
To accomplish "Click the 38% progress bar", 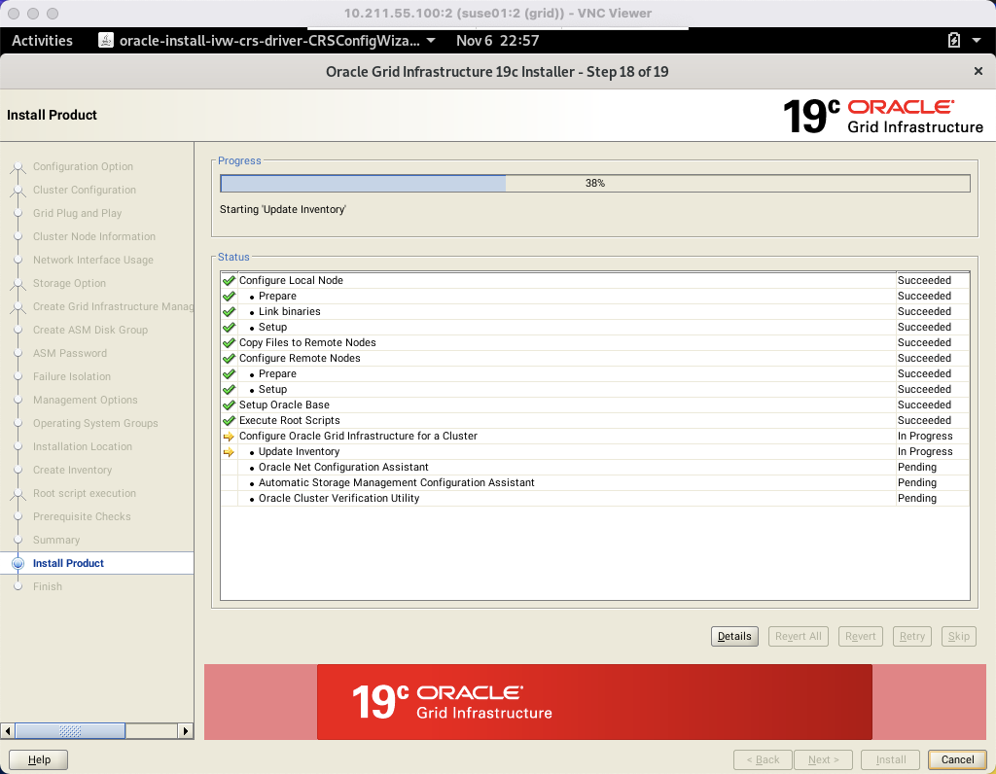I will click(594, 183).
